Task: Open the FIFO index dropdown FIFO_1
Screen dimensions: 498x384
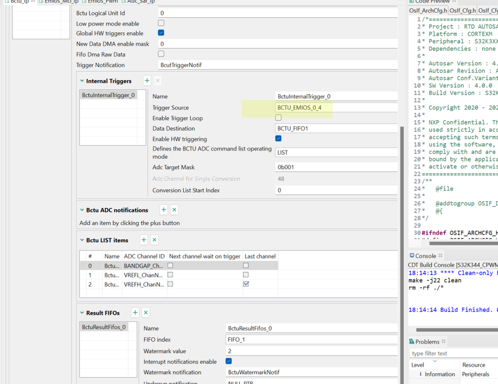Action: [311, 340]
